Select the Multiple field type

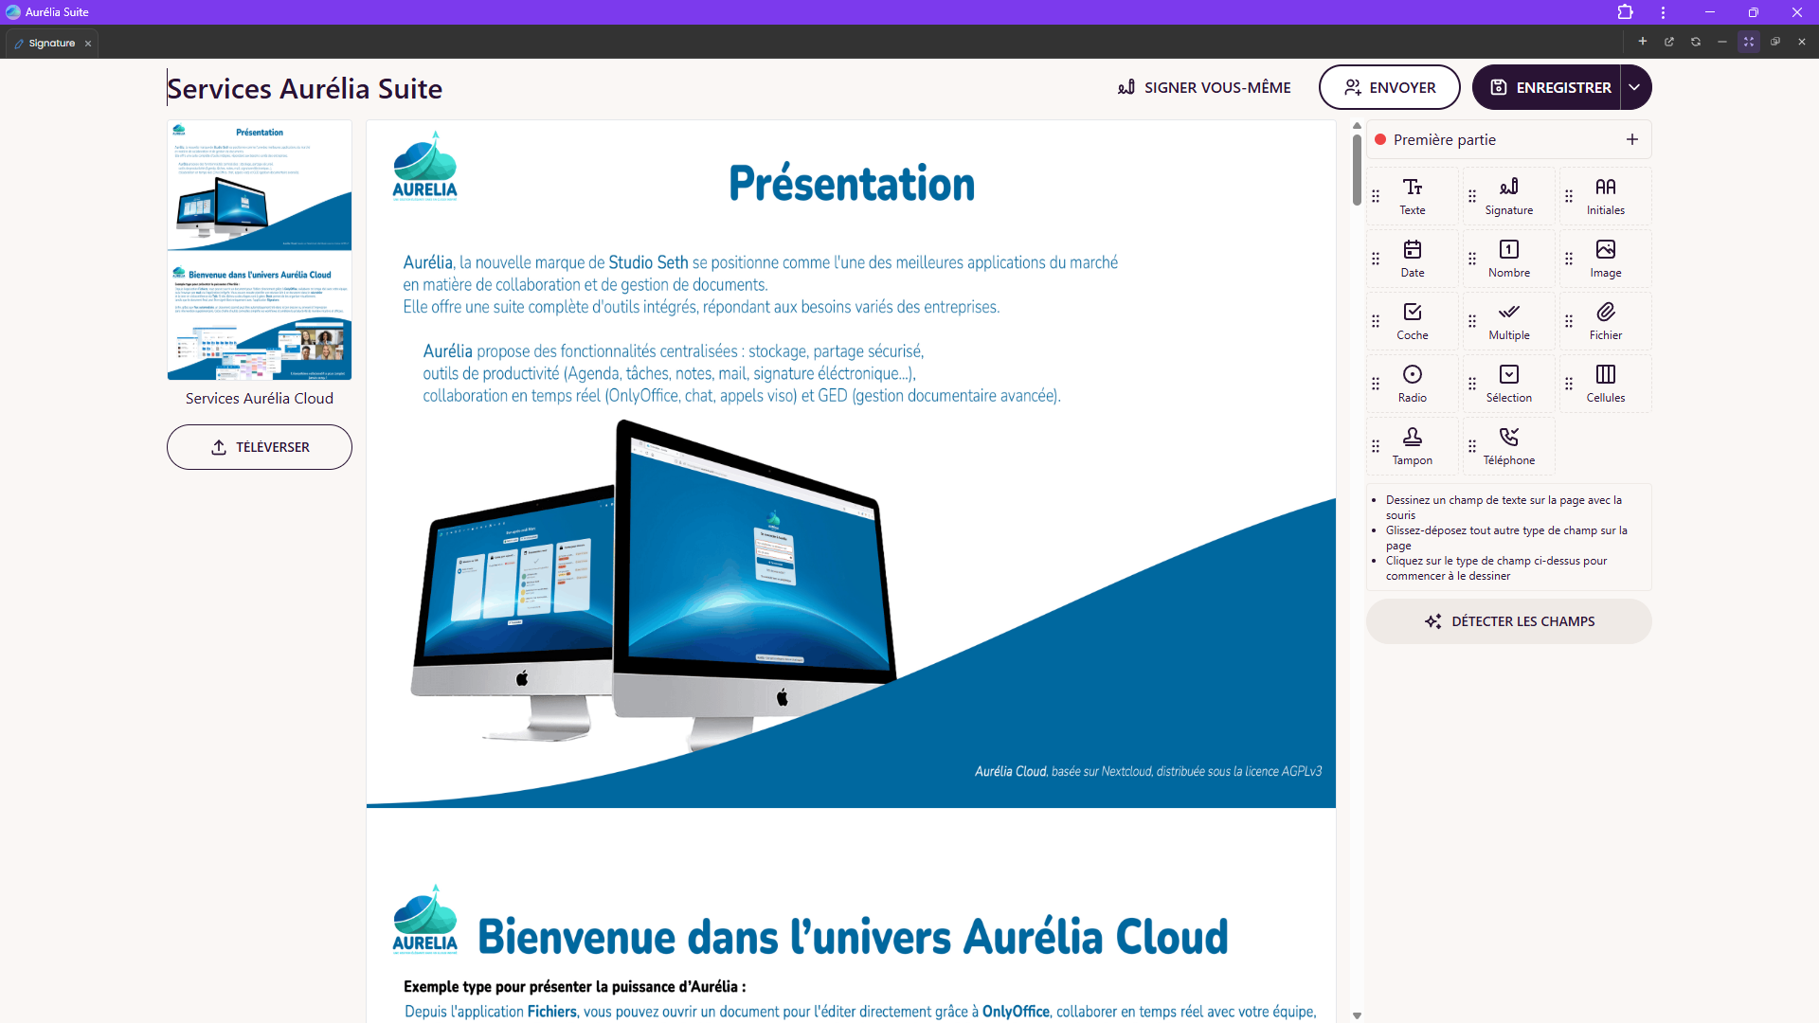pyautogui.click(x=1508, y=321)
